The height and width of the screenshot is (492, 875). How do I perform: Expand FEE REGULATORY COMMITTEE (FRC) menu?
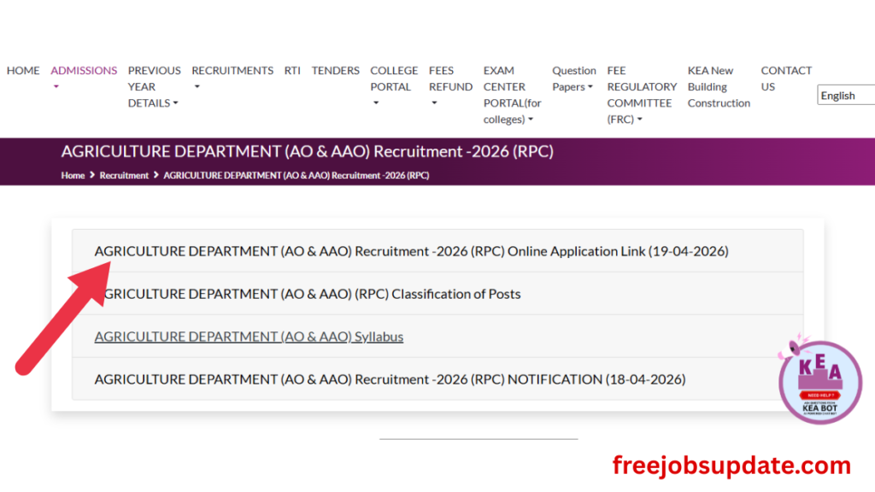[641, 95]
